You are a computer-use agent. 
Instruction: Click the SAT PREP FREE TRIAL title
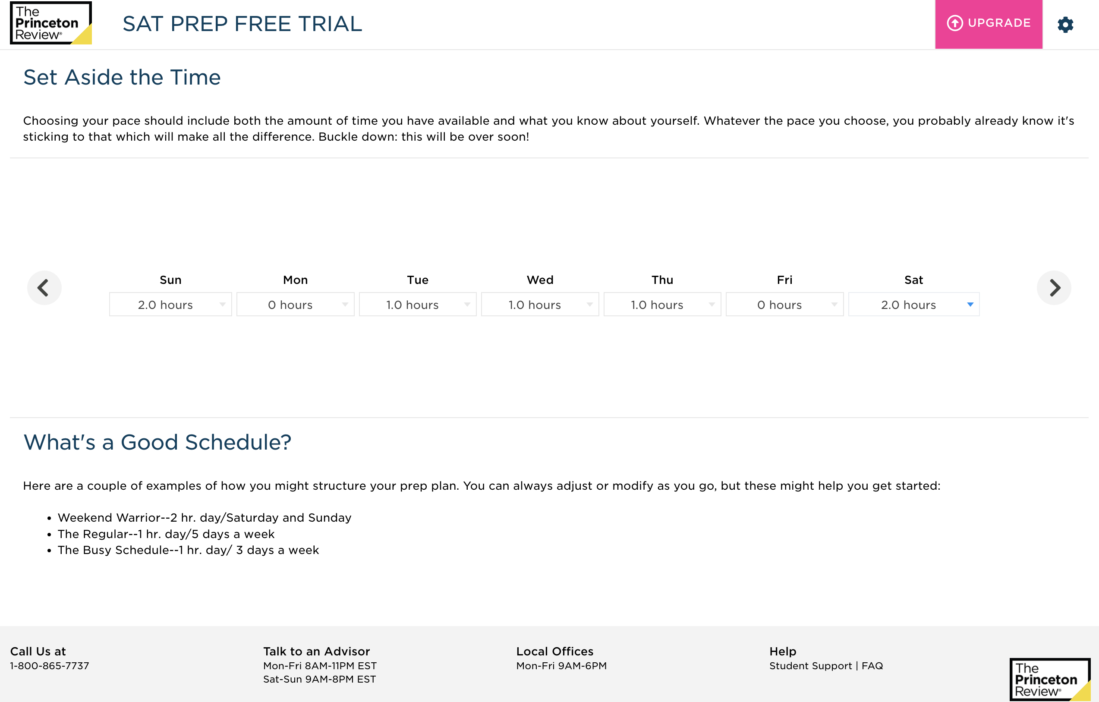click(242, 24)
